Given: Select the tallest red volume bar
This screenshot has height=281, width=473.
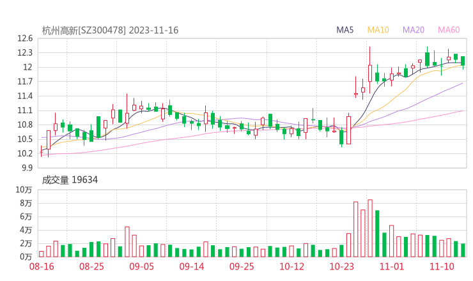Looking at the screenshot, I should pyautogui.click(x=370, y=228).
